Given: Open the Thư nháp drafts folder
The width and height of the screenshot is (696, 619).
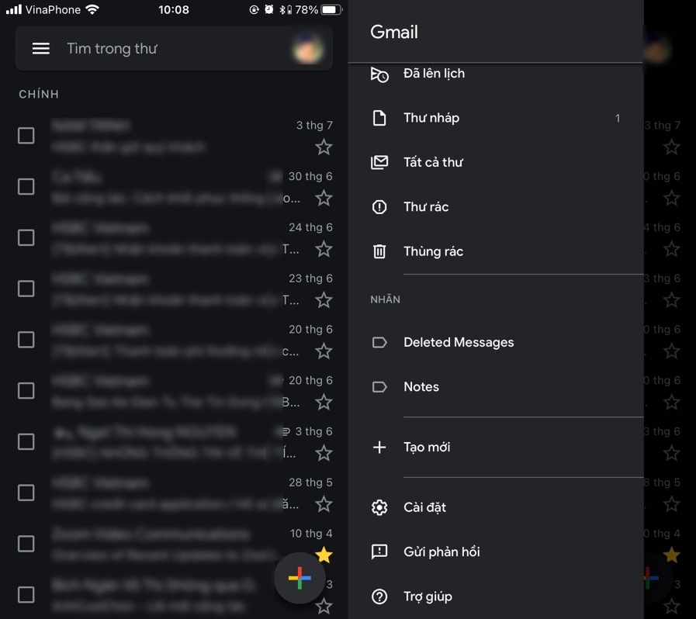Looking at the screenshot, I should tap(431, 118).
